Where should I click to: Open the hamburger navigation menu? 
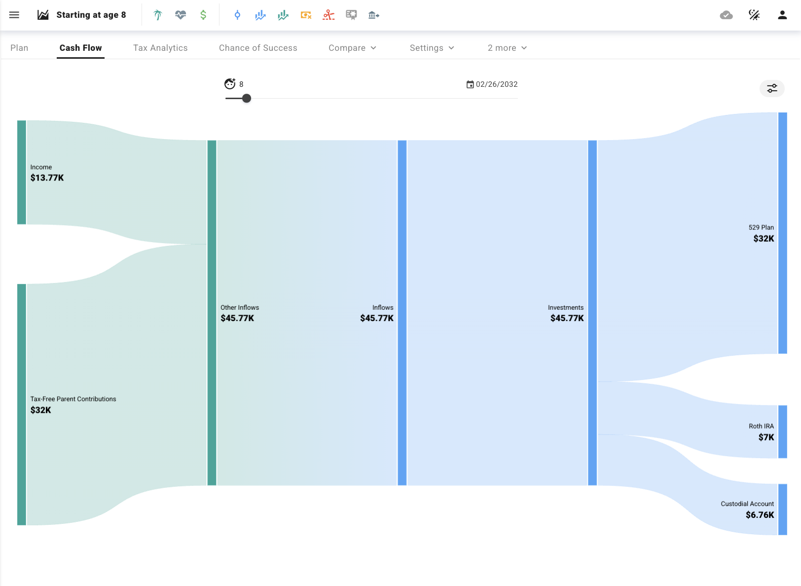[x=14, y=15]
